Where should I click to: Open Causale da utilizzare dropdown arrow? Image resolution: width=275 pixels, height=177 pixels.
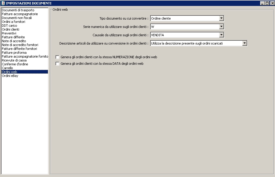[221, 35]
